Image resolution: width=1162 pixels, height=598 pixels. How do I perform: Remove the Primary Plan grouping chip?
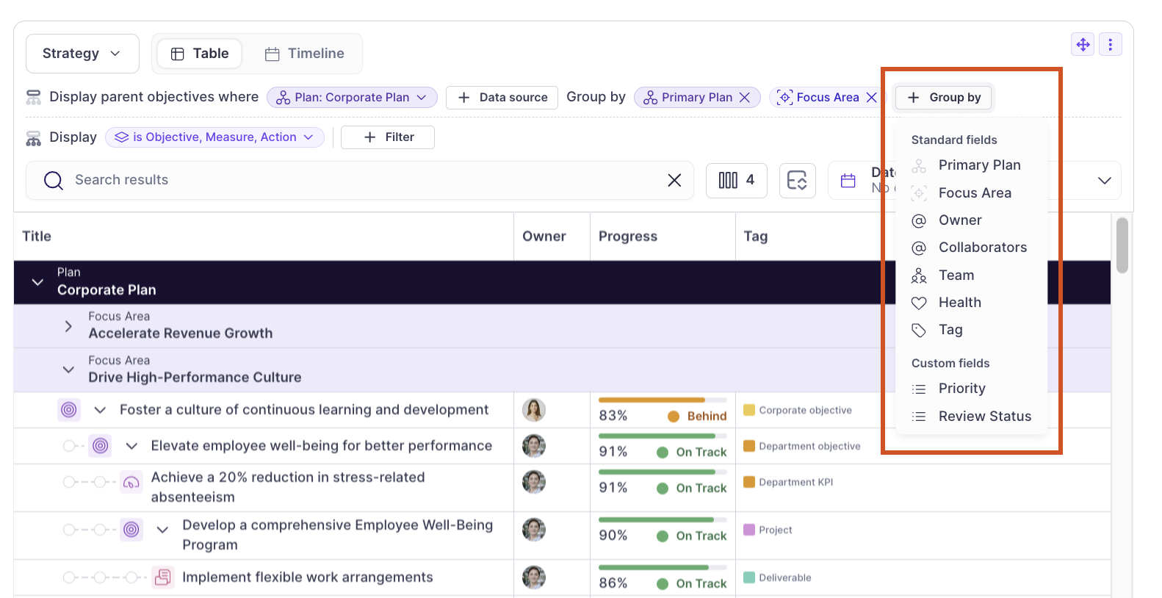tap(745, 98)
